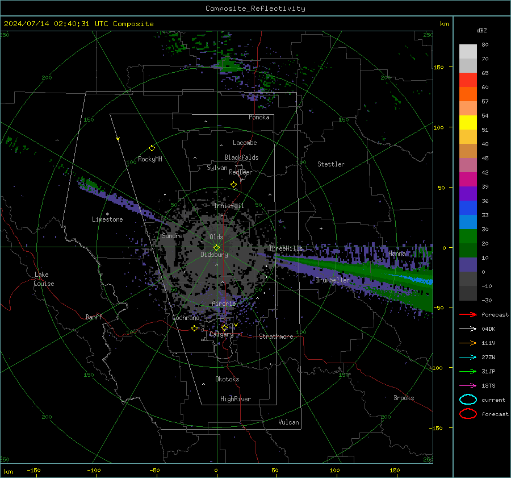This screenshot has height=478, width=511.
Task: Click the bright green 30–20 dBZ swatch
Action: tap(468, 236)
